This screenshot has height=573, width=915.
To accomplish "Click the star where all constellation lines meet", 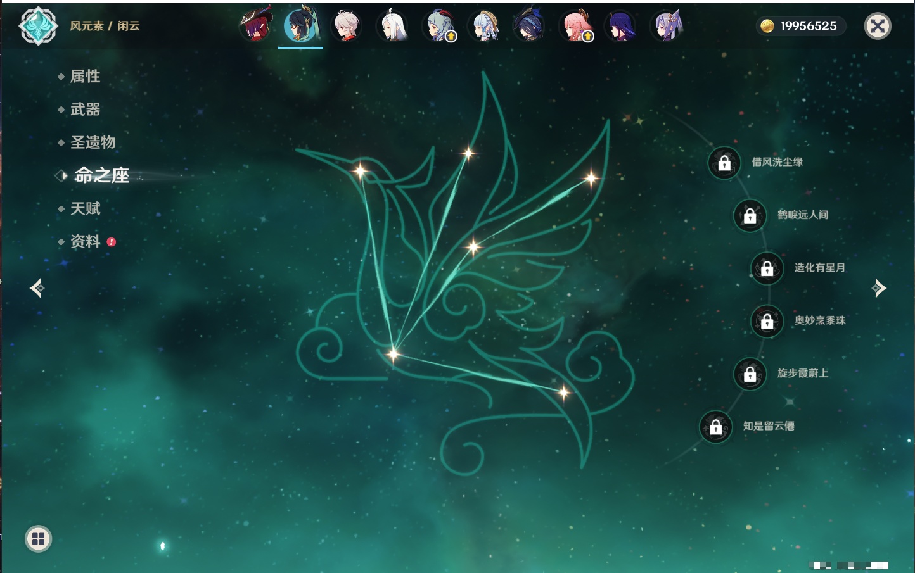I will [393, 353].
